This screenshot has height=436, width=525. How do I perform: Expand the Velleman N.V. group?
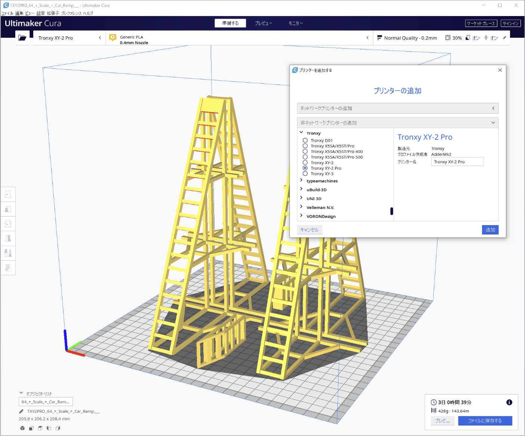pos(301,207)
